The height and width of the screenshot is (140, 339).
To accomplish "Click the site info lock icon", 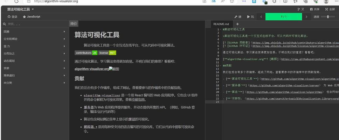I will [x=29, y=1].
